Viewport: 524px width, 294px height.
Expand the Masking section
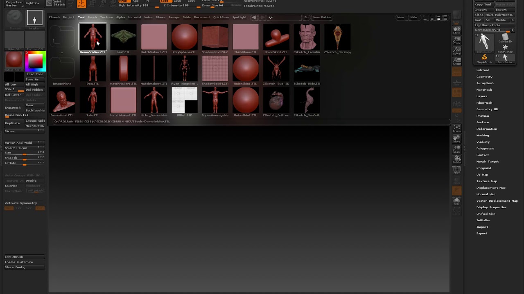click(x=482, y=135)
